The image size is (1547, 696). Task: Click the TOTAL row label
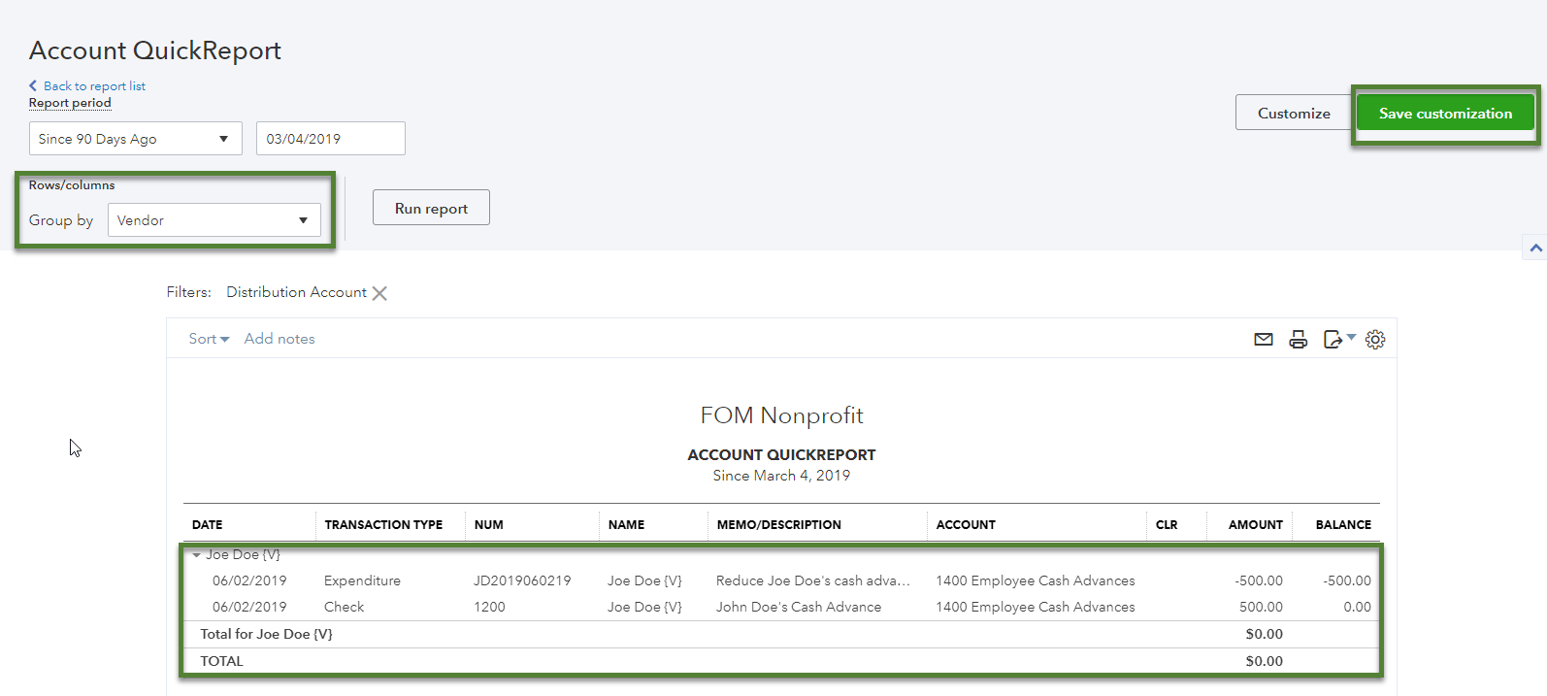coord(221,661)
